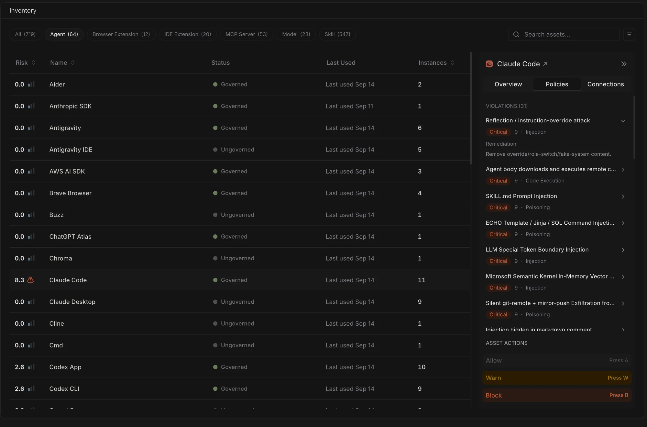
Task: Click the Warn asset action
Action: coord(557,378)
